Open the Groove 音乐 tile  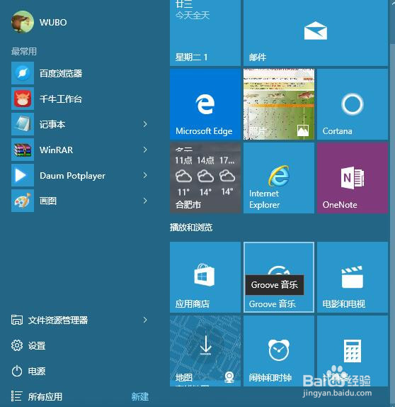[279, 277]
